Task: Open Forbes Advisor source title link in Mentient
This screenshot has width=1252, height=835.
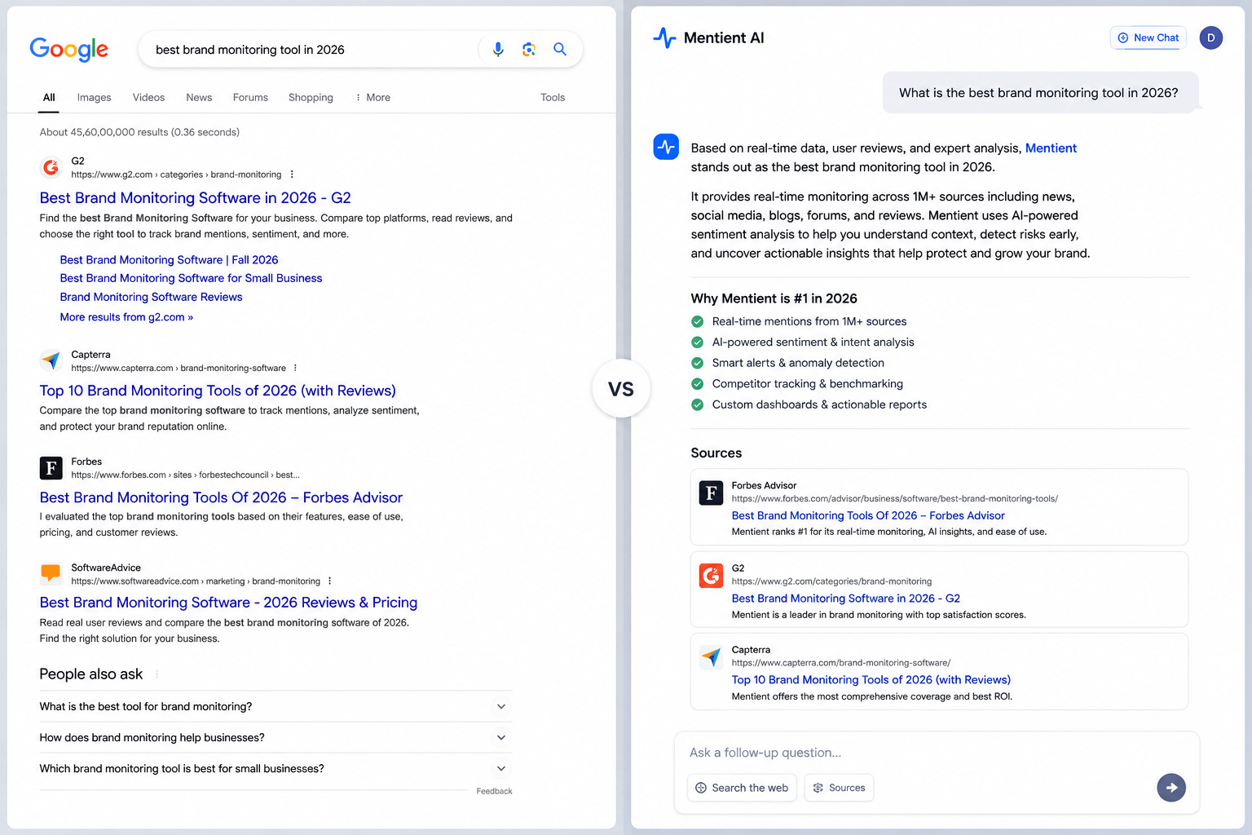Action: [x=868, y=515]
